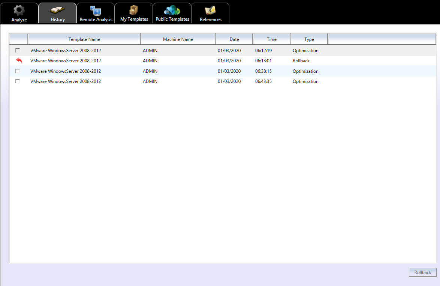
Task: Click ADMIN in the 06:38:15 row
Action: 150,71
